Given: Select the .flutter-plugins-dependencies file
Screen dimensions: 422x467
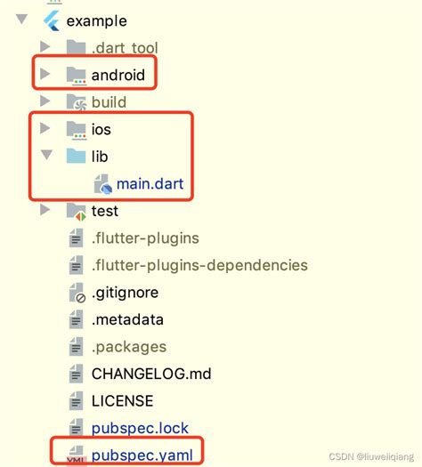Looking at the screenshot, I should point(199,265).
